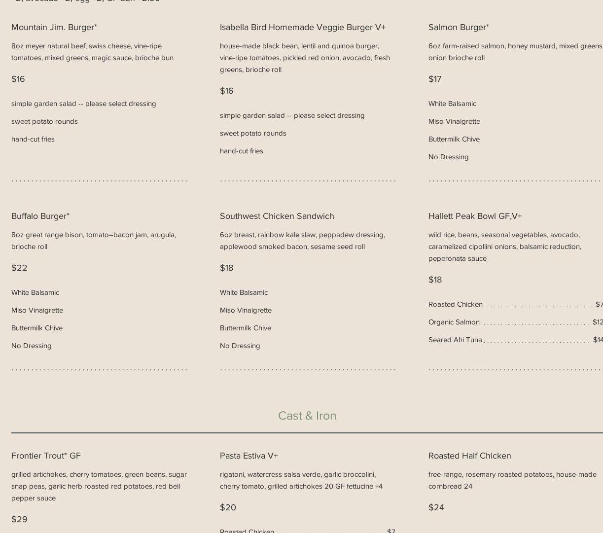Click the Mountain Jim. Burger title
Image resolution: width=603 pixels, height=533 pixels.
coord(54,27)
